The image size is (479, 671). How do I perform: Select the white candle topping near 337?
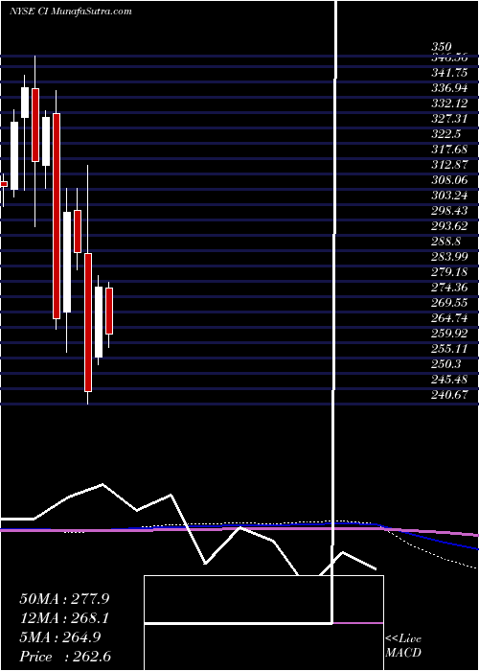pyautogui.click(x=25, y=103)
